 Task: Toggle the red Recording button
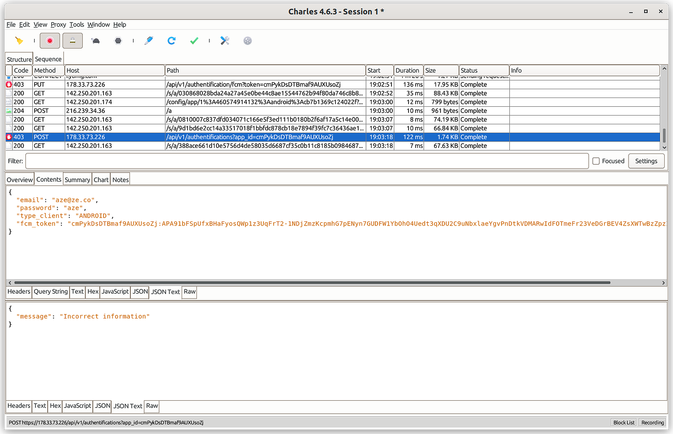50,41
